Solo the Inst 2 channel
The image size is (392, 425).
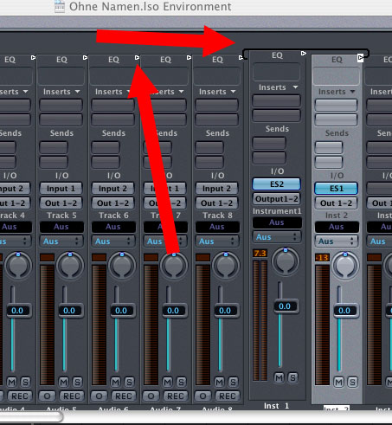(x=352, y=382)
